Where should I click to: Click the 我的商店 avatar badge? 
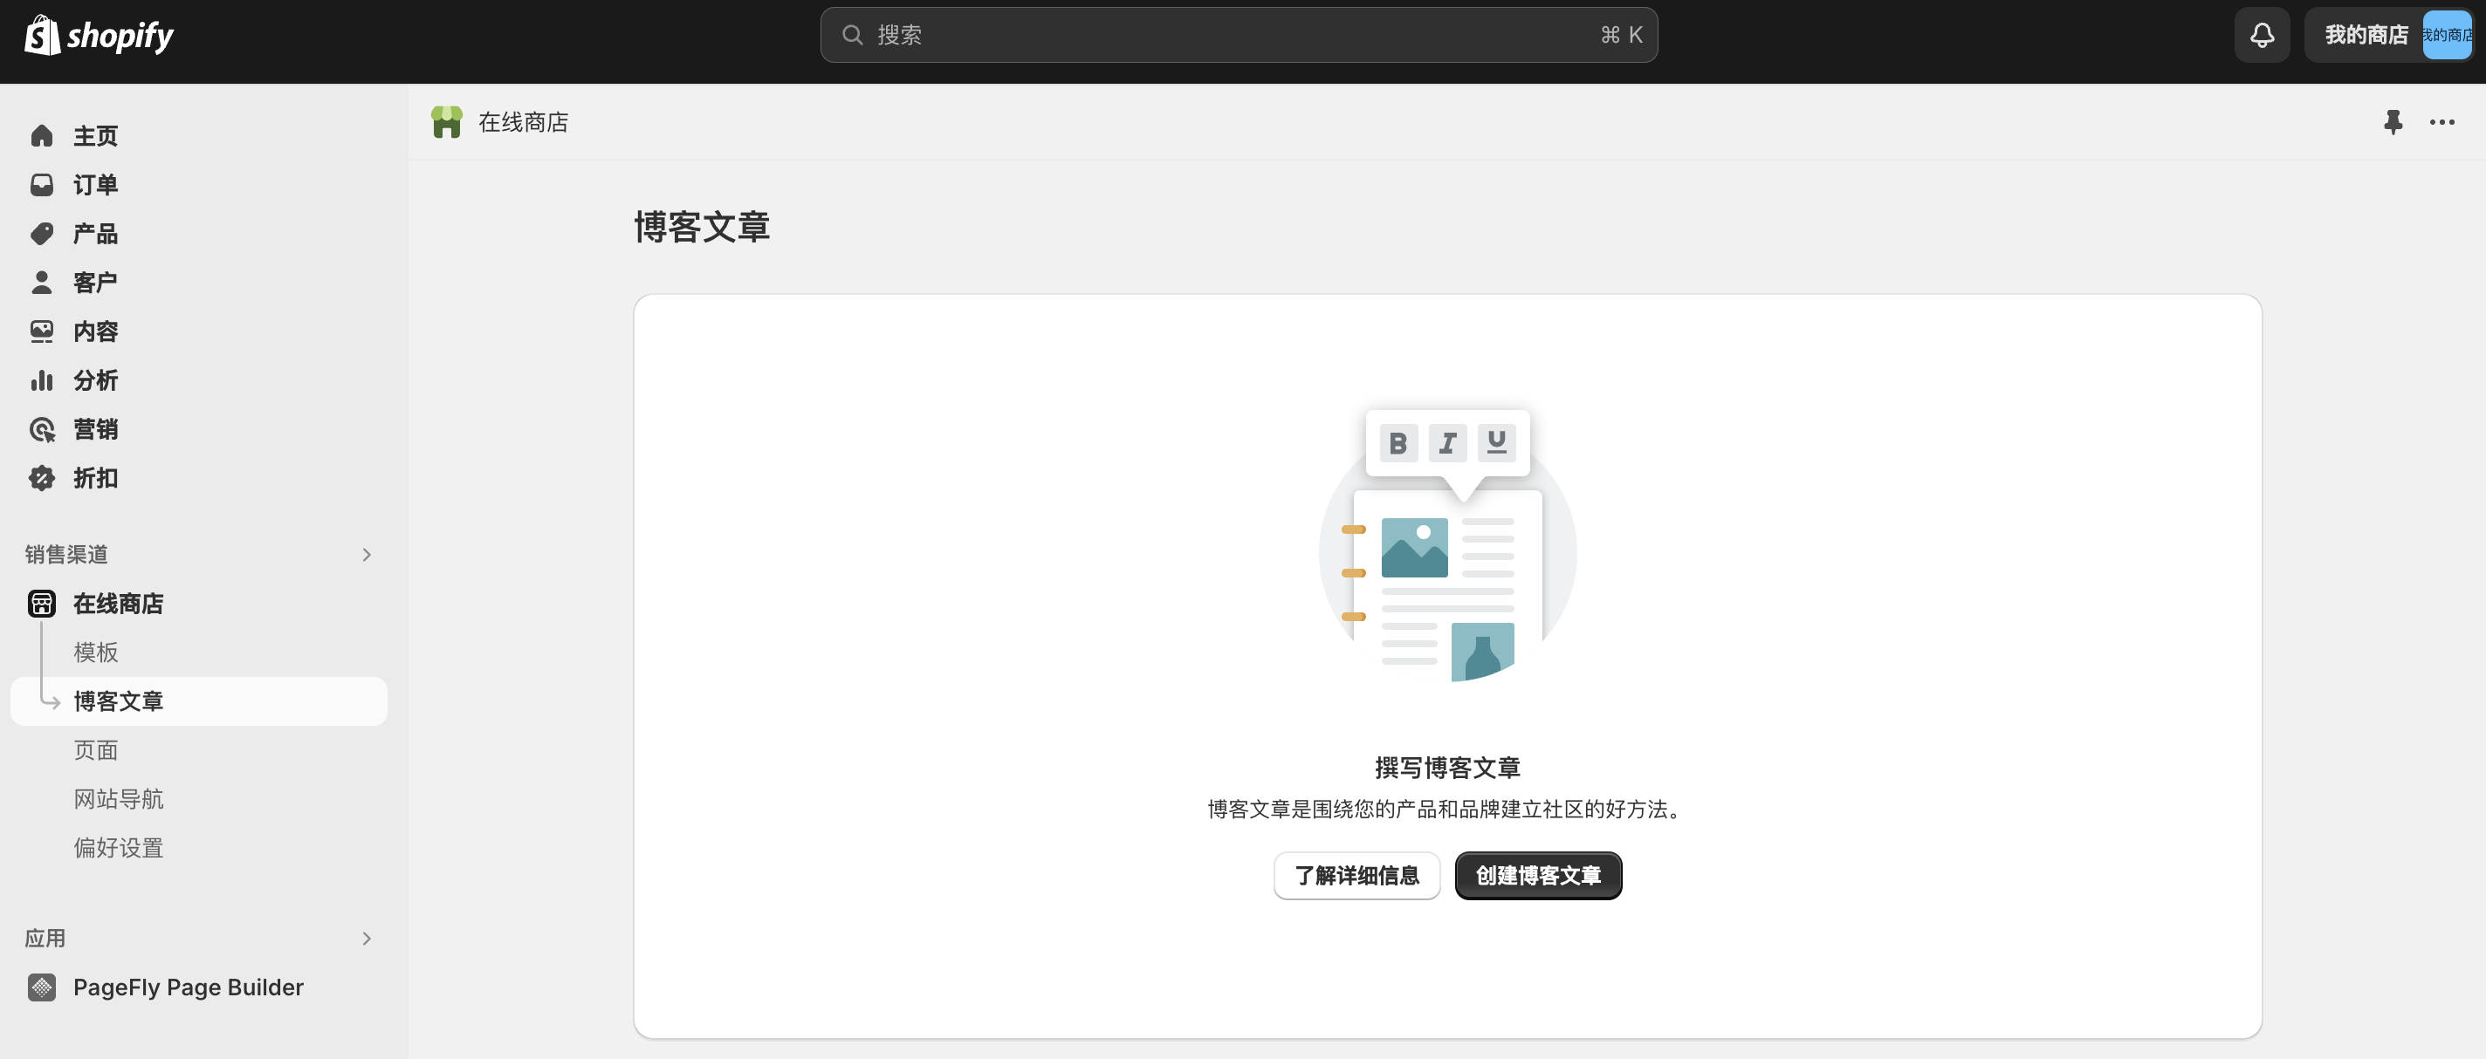pyautogui.click(x=2447, y=36)
